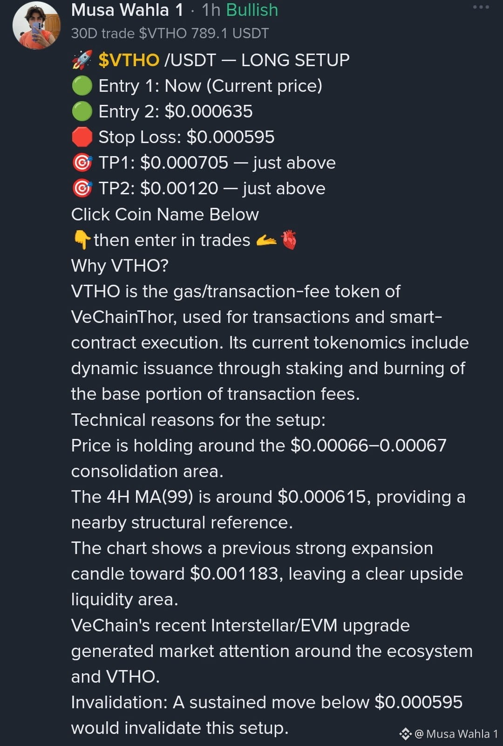Image resolution: width=503 pixels, height=746 pixels.
Task: Tap the anatomical heart emoji
Action: click(289, 240)
